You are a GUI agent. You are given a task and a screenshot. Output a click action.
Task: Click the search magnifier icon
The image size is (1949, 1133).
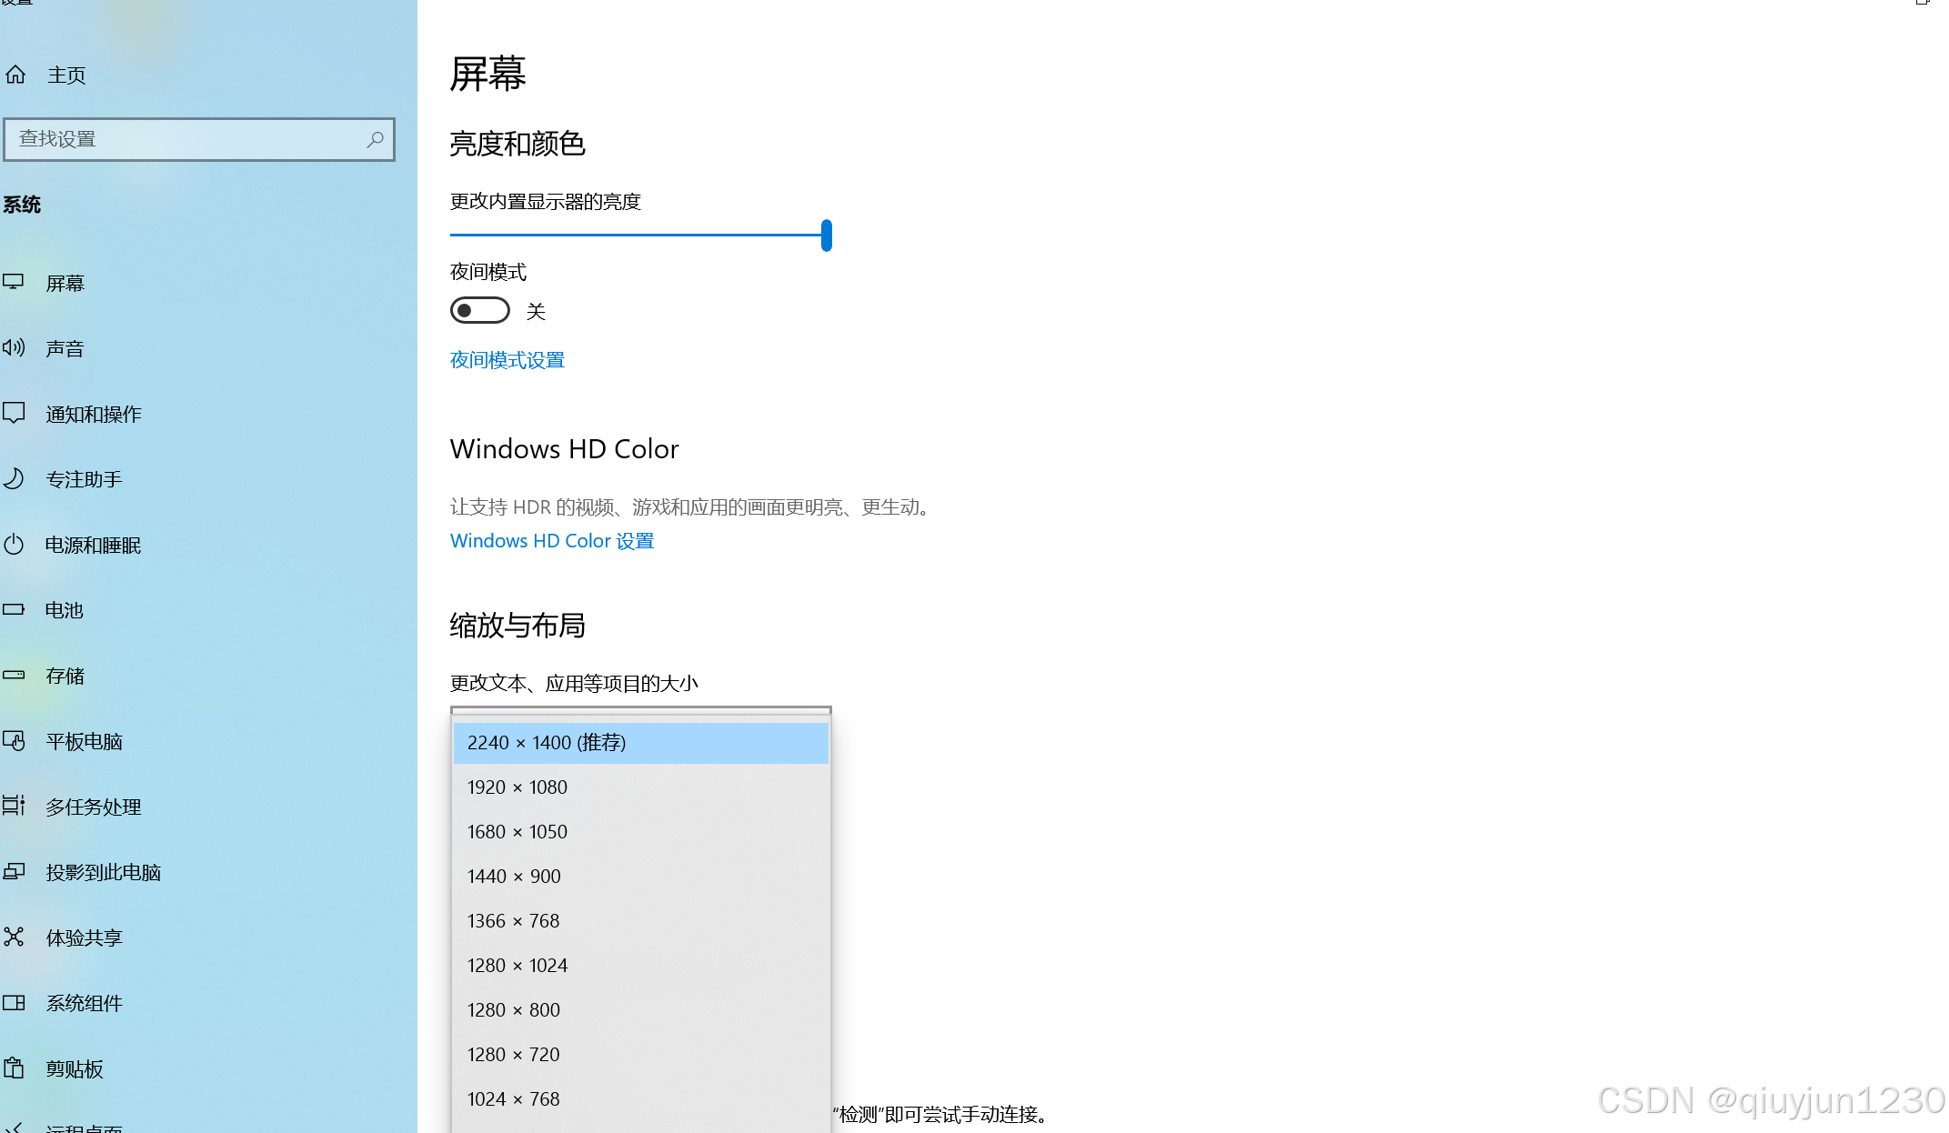(375, 139)
